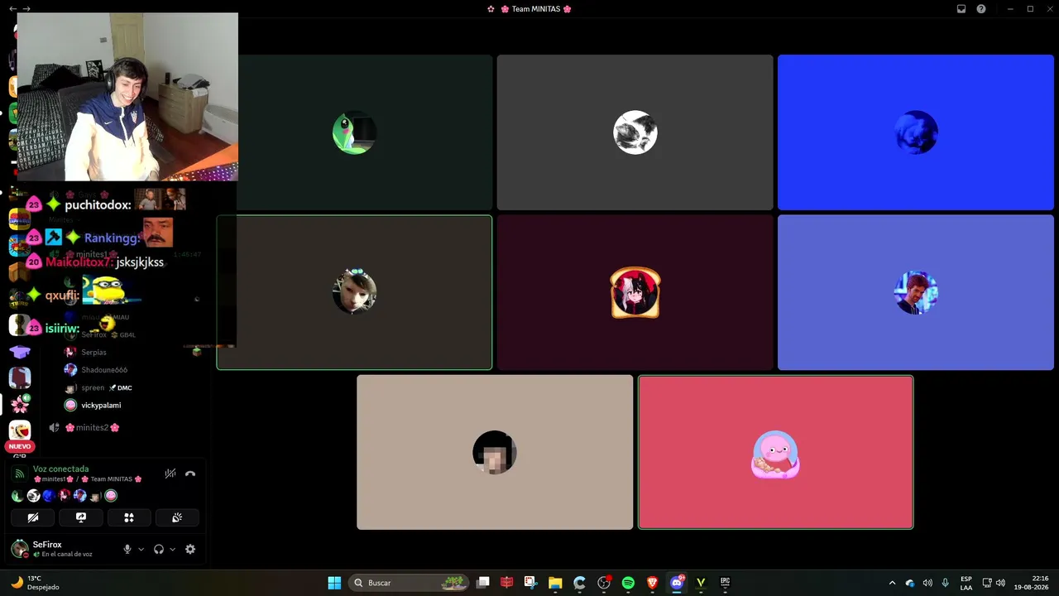This screenshot has height=596, width=1059.
Task: Open the weather widget showing 13°C
Action: (x=33, y=583)
